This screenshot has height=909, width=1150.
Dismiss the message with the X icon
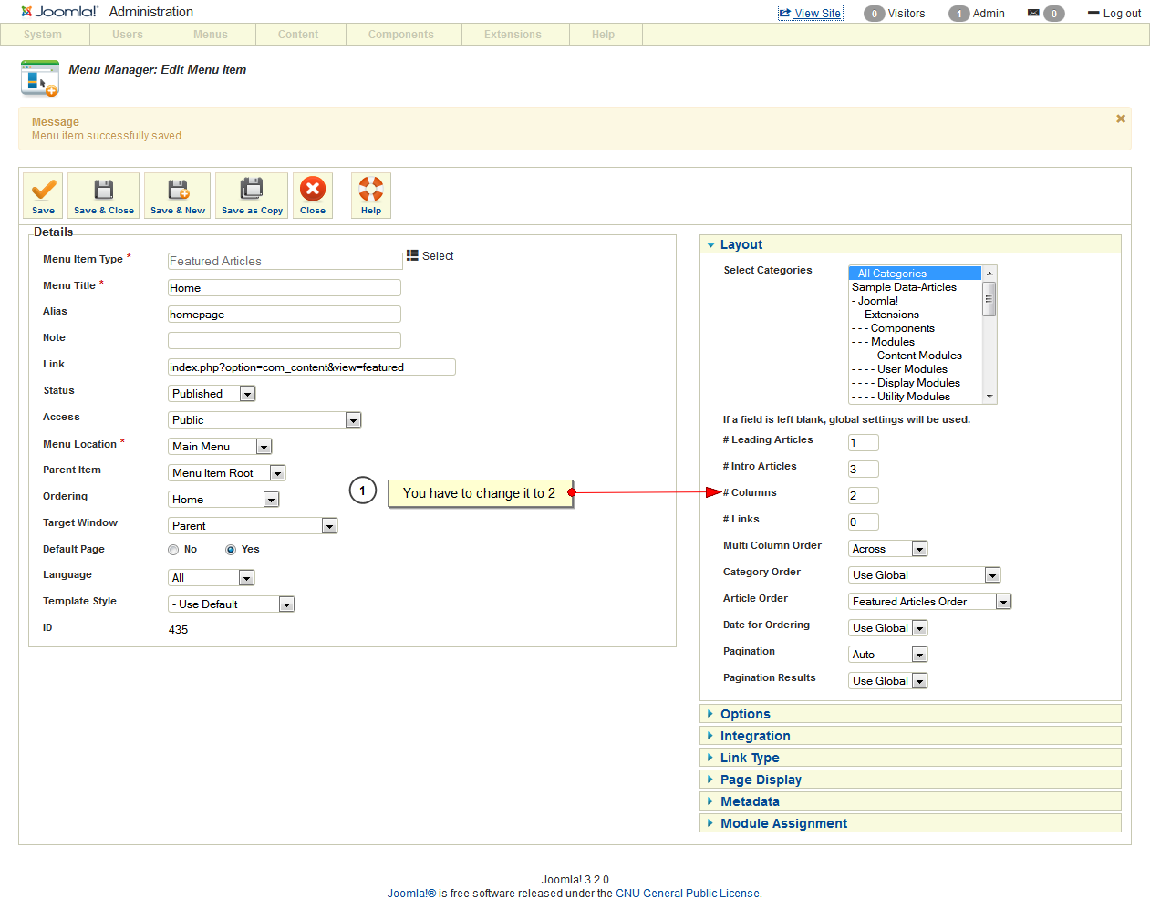tap(1121, 119)
